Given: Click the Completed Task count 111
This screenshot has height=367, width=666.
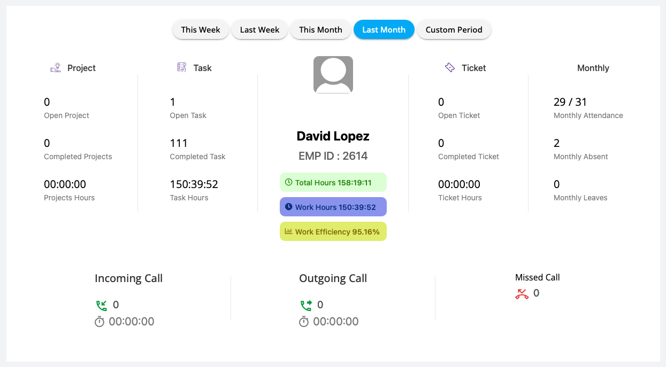Looking at the screenshot, I should pyautogui.click(x=179, y=143).
